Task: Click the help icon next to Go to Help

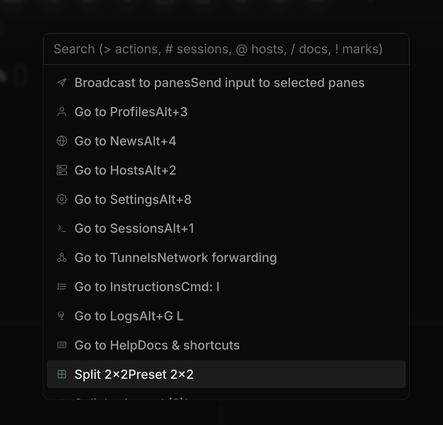Action: (62, 345)
